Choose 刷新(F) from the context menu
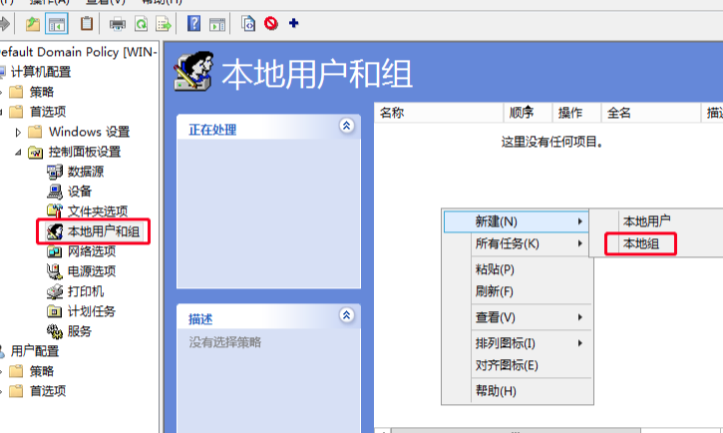 (495, 291)
